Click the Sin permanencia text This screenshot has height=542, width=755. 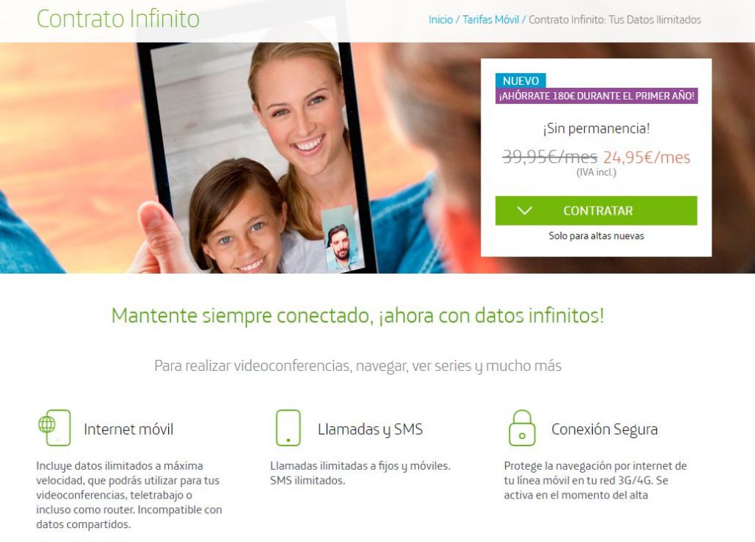[x=596, y=128]
